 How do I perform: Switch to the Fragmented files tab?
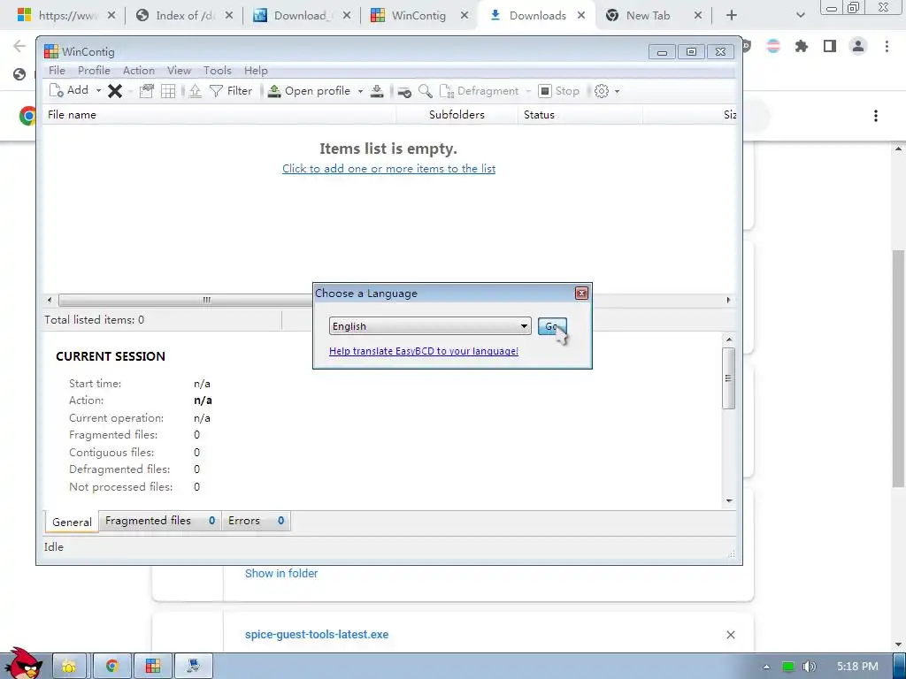(160, 521)
